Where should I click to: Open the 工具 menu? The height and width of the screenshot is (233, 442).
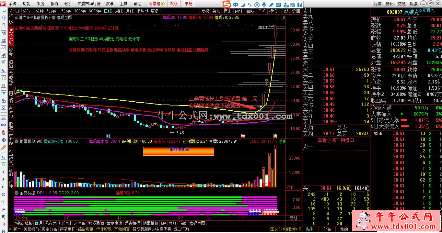(124, 4)
